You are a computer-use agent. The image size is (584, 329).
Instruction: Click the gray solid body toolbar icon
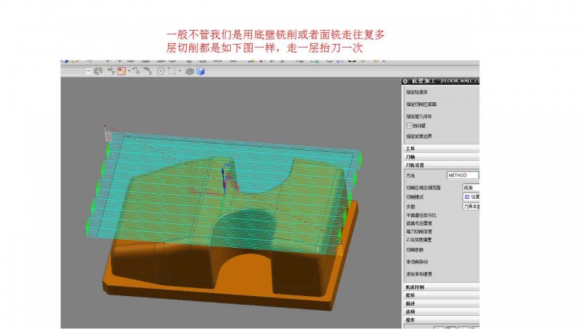(x=189, y=71)
